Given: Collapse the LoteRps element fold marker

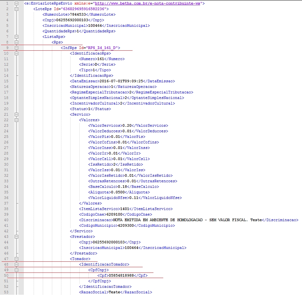Looking at the screenshot, I should [x=17, y=9].
